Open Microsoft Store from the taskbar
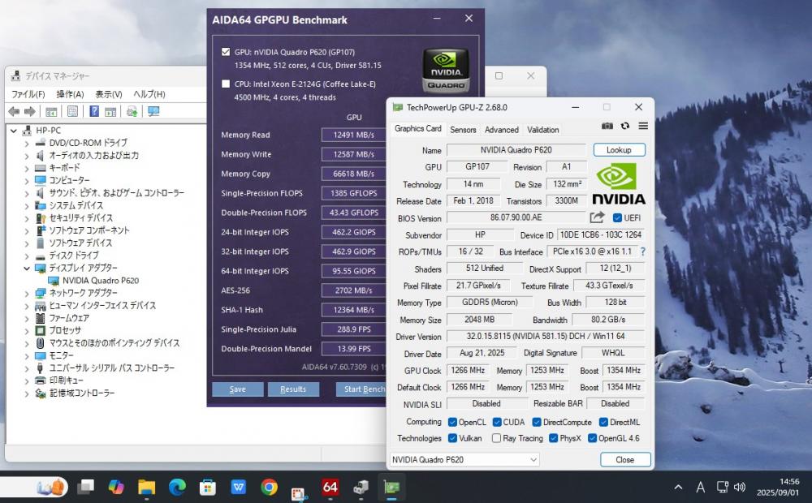The width and height of the screenshot is (812, 503). [x=208, y=487]
